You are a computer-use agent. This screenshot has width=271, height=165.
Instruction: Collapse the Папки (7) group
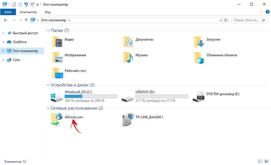(48, 30)
